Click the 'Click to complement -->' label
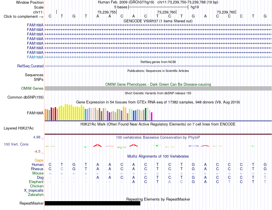 click(23, 17)
